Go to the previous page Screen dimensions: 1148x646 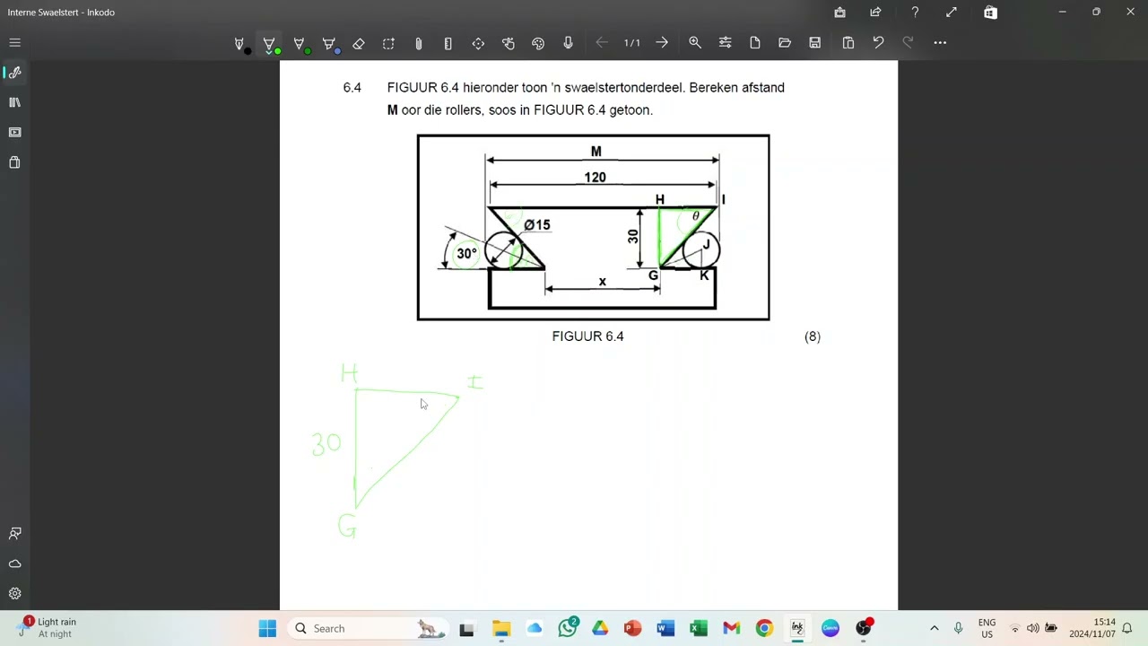602,43
